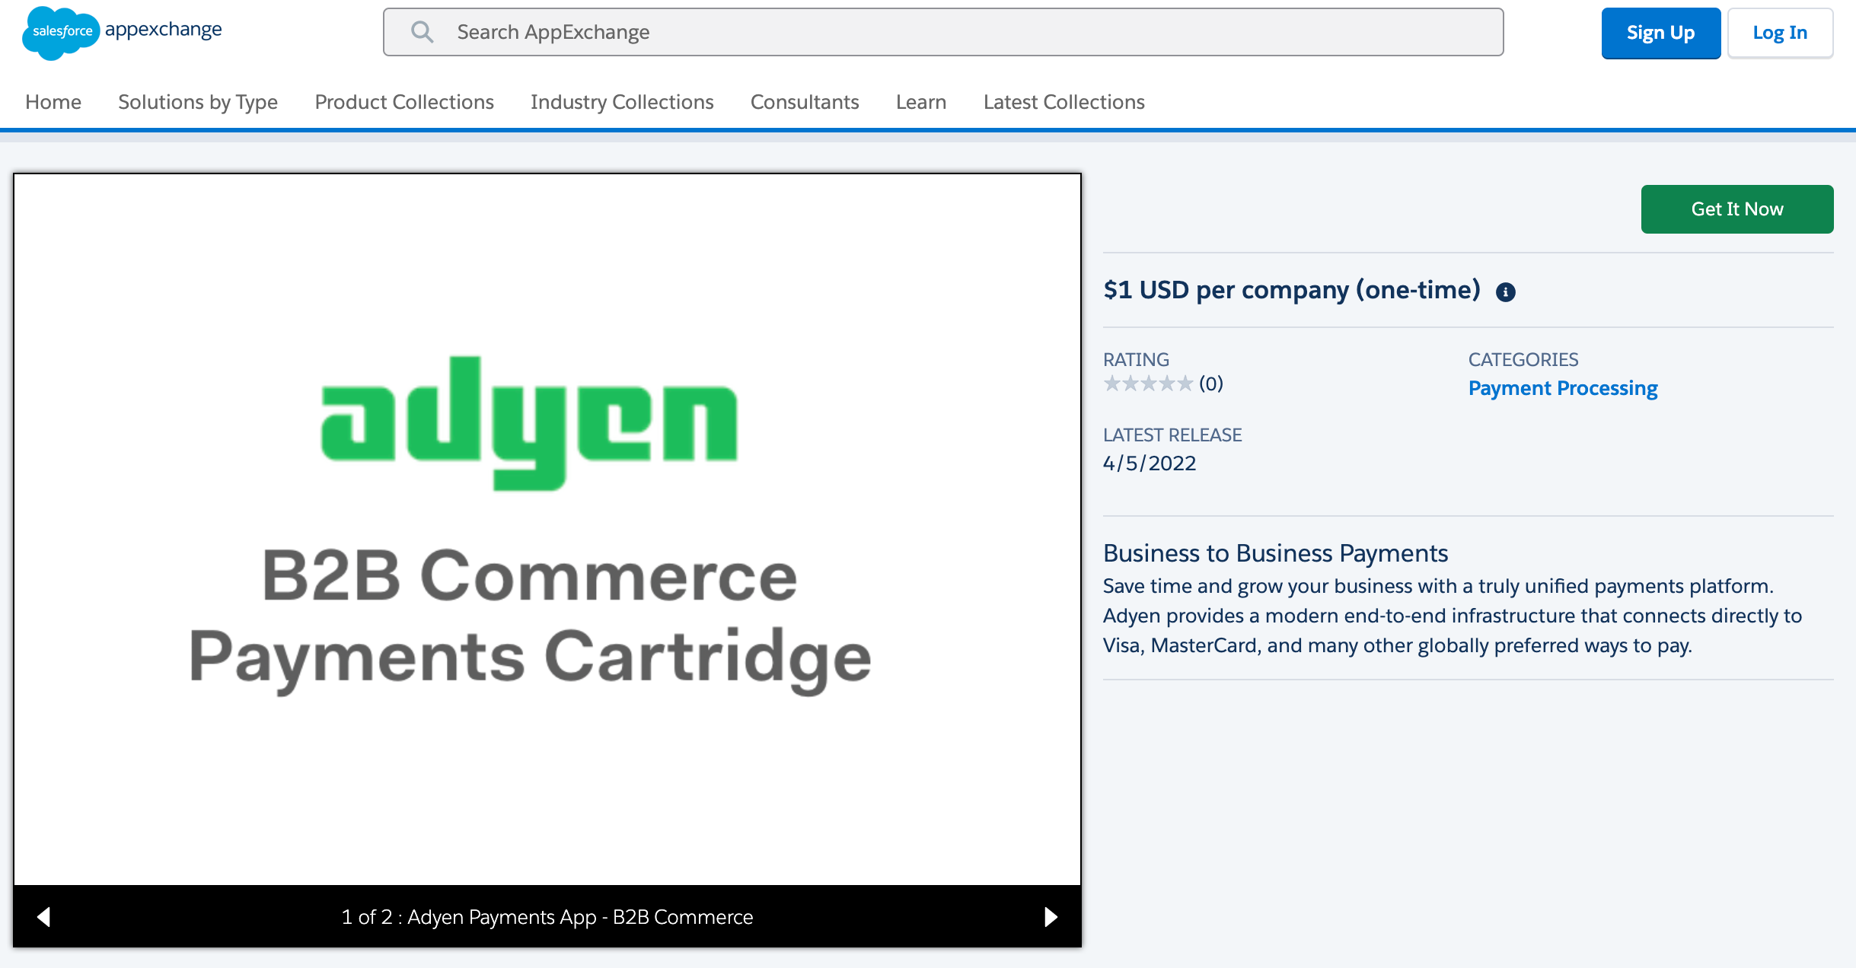Open the Home menu item

click(x=53, y=102)
